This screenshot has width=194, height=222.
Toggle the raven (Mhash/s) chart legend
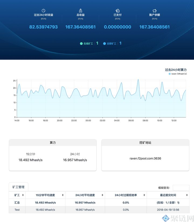click(x=178, y=74)
